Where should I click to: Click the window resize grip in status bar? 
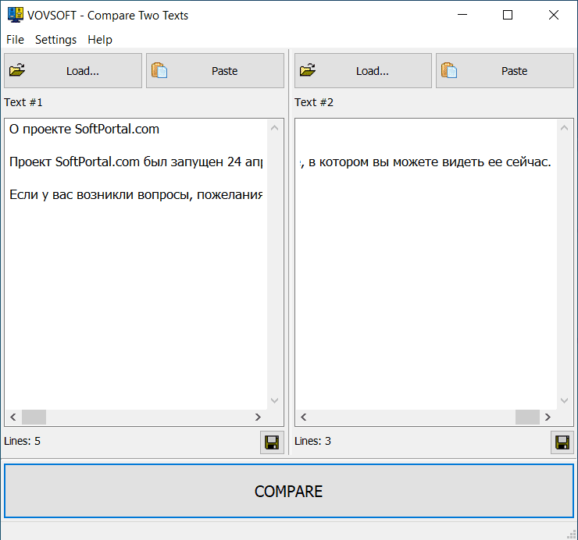point(572,535)
